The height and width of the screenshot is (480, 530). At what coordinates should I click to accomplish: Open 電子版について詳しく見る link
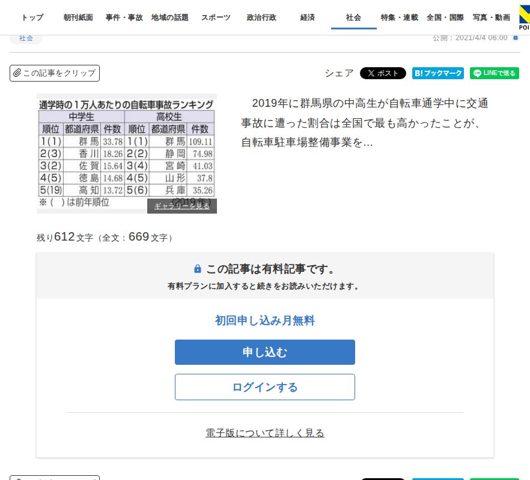pyautogui.click(x=265, y=433)
